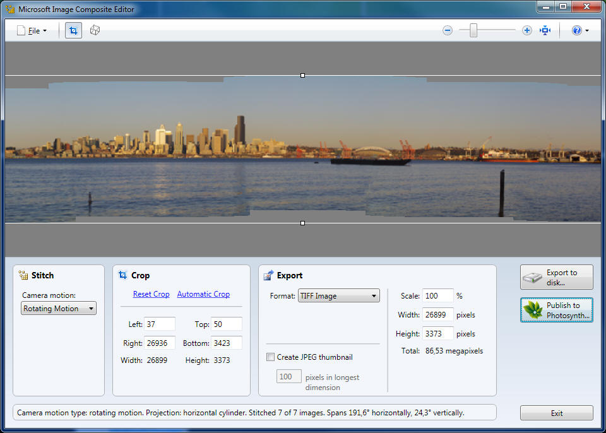Click Publish to Photosynth button
This screenshot has width=606, height=433.
point(557,310)
